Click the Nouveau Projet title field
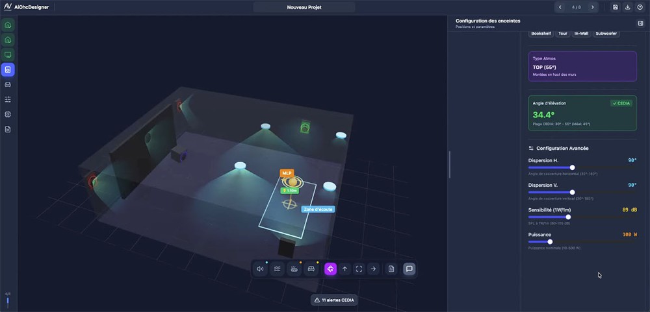This screenshot has width=650, height=312. (x=304, y=7)
